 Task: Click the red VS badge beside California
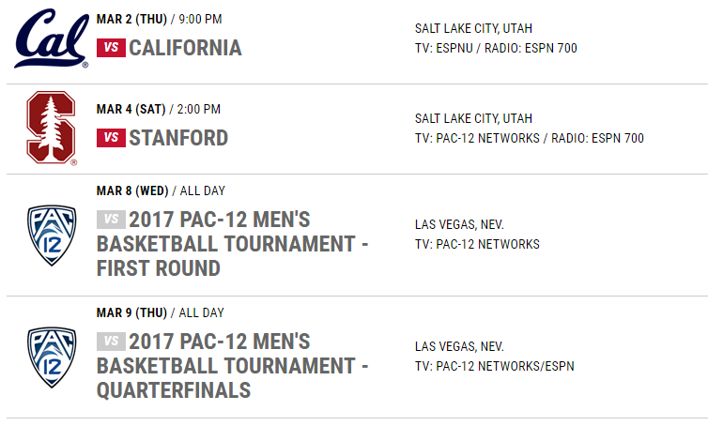click(x=111, y=48)
